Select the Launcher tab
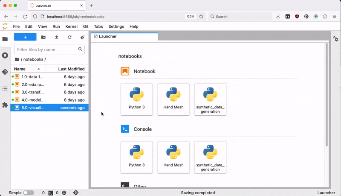341x196 pixels. click(124, 37)
